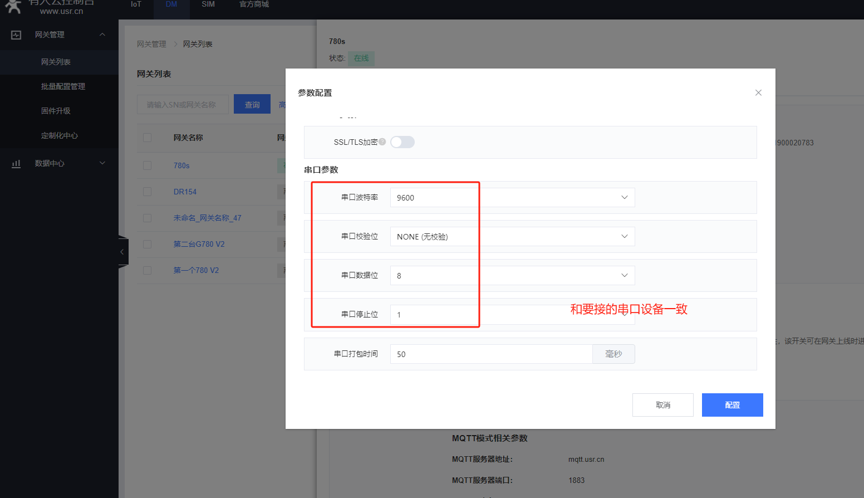864x498 pixels.
Task: Collapse the 网关管理 sidebar menu chevron
Action: pos(102,35)
